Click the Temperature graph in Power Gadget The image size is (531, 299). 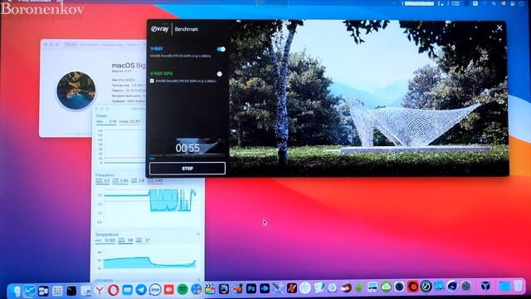click(x=149, y=260)
